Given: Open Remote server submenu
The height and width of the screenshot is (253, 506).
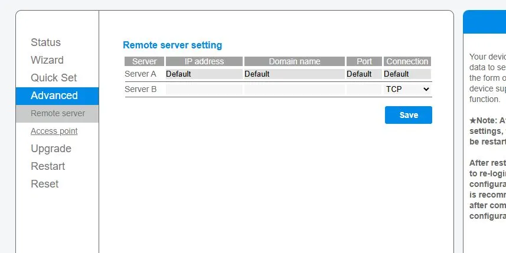Looking at the screenshot, I should click(x=57, y=113).
